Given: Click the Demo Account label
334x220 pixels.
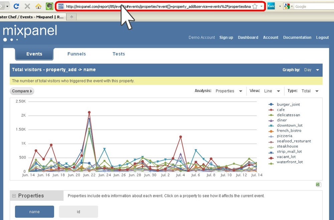Looking at the screenshot, I should pos(202,37).
